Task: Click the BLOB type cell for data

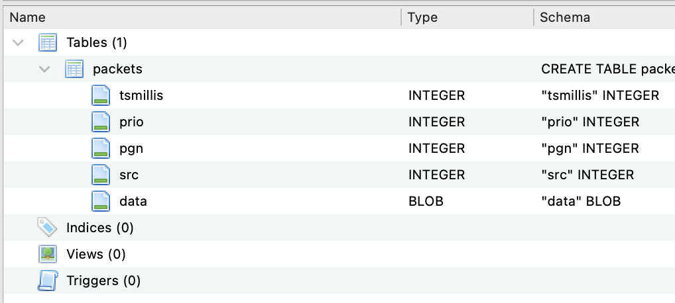Action: 426,201
